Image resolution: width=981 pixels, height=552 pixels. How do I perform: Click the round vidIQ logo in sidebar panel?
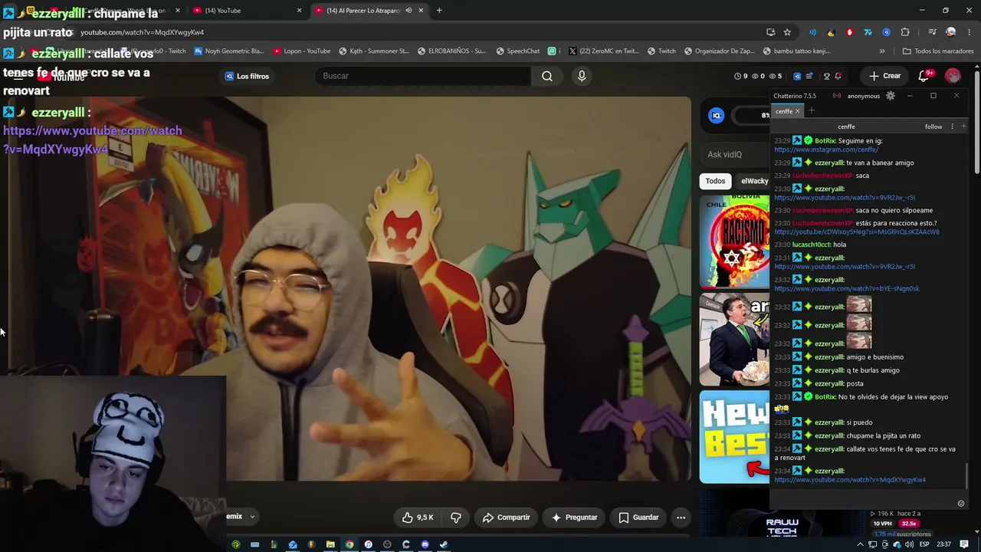(x=716, y=116)
